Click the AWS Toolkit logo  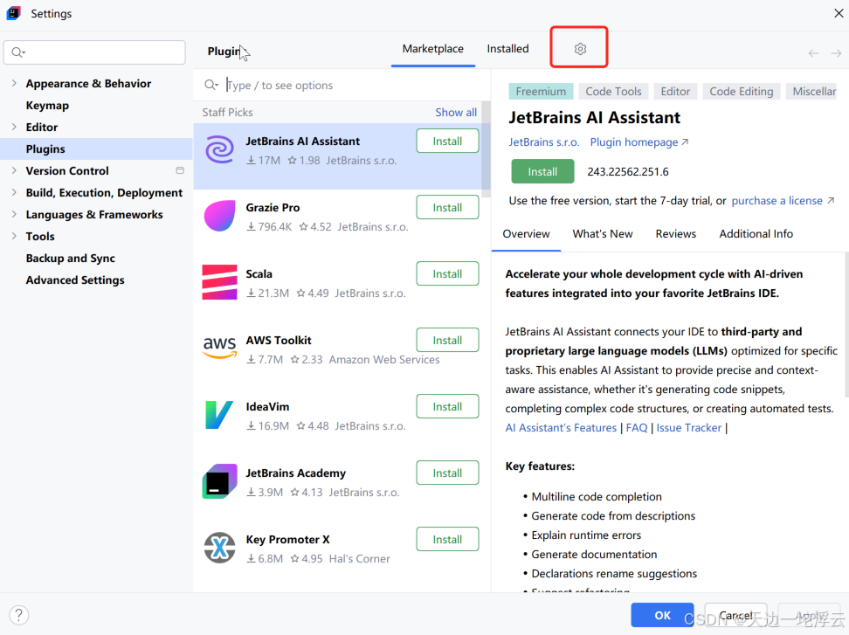tap(219, 347)
